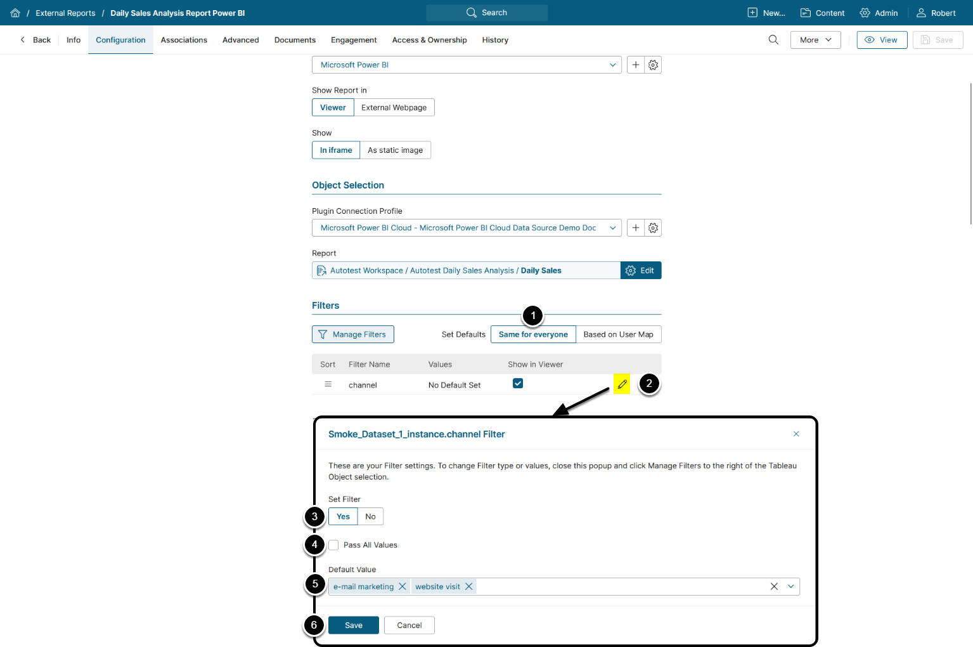Screen dimensions: 973x647
Task: Save the filter popup settings
Action: [354, 625]
